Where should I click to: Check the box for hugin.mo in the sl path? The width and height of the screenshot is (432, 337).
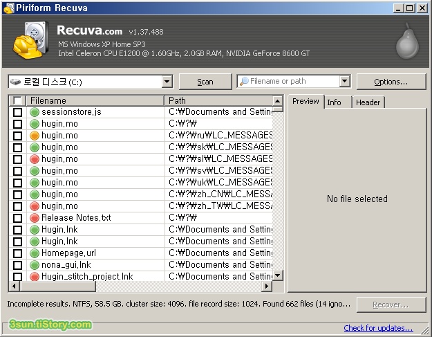pyautogui.click(x=18, y=159)
